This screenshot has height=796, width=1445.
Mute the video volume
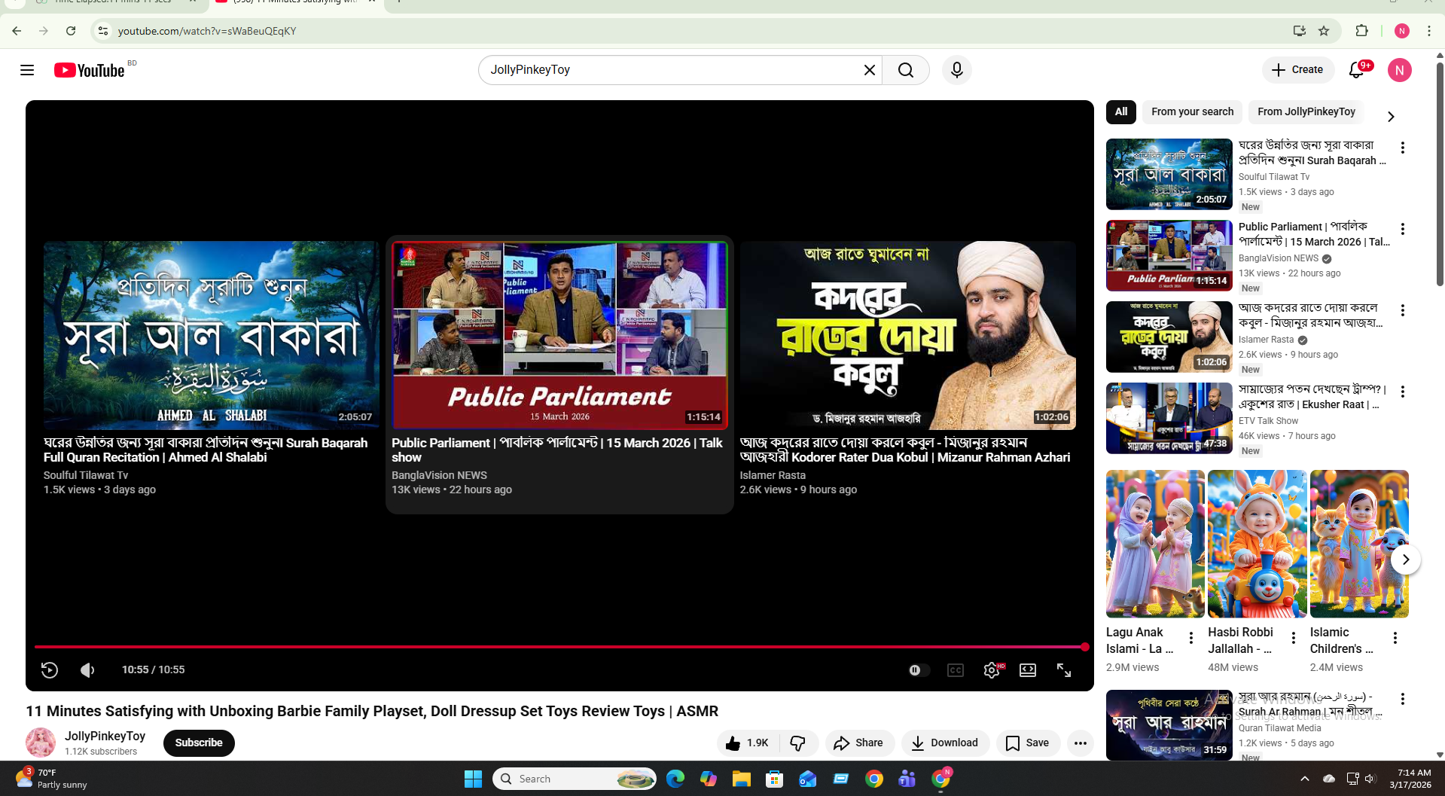[x=87, y=670]
